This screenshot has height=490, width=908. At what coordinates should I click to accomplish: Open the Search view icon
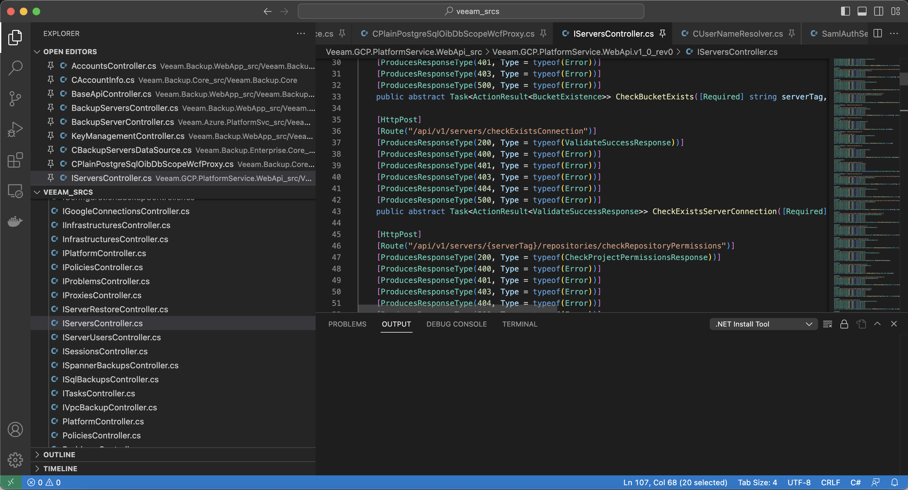point(15,67)
